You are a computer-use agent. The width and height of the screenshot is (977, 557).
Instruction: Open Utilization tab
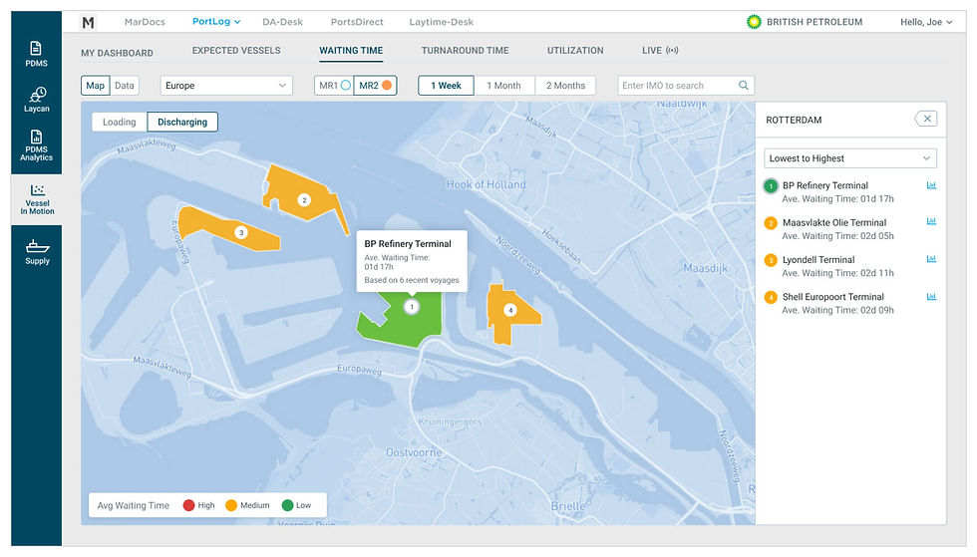point(575,51)
